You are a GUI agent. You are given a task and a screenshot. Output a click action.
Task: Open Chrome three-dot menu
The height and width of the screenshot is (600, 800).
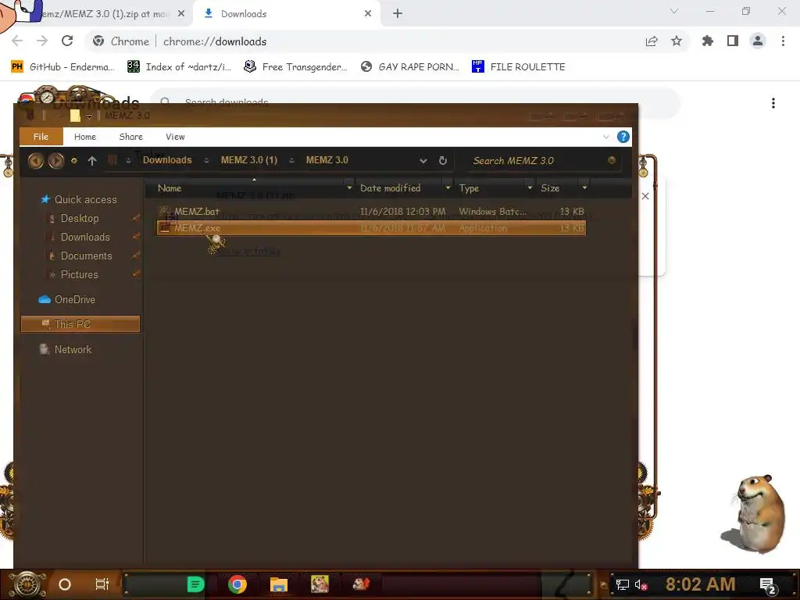point(783,41)
